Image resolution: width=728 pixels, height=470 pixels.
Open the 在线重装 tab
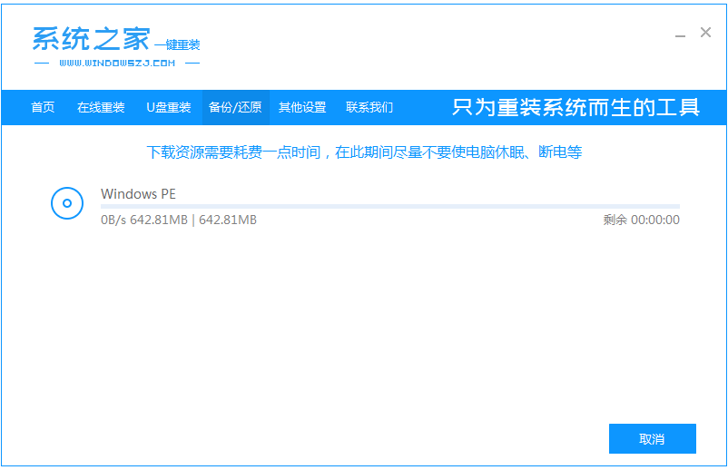click(101, 107)
